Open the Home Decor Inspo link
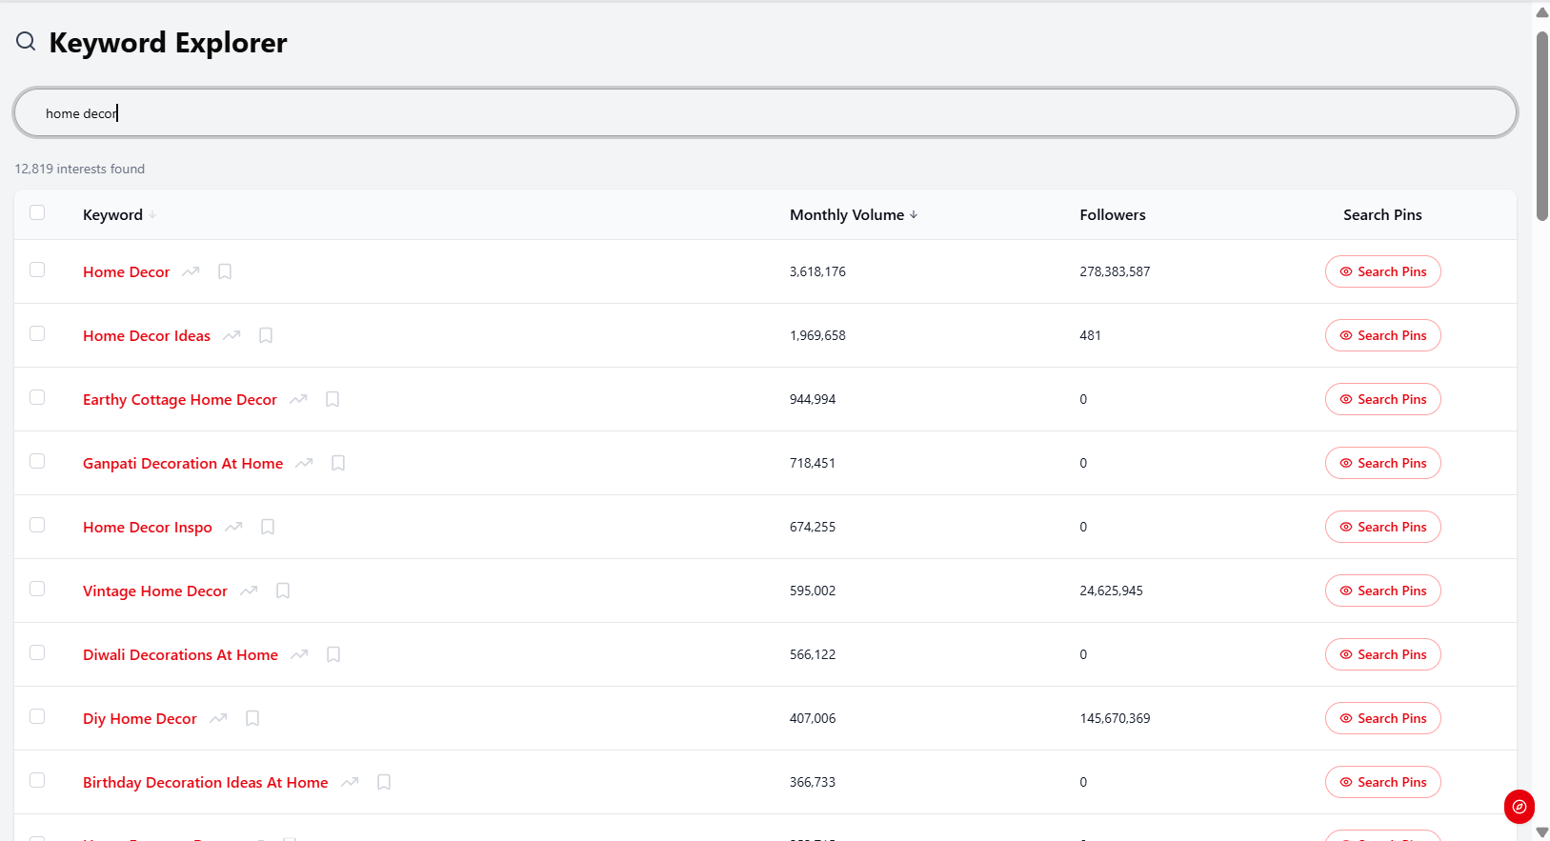The width and height of the screenshot is (1550, 841). (148, 528)
